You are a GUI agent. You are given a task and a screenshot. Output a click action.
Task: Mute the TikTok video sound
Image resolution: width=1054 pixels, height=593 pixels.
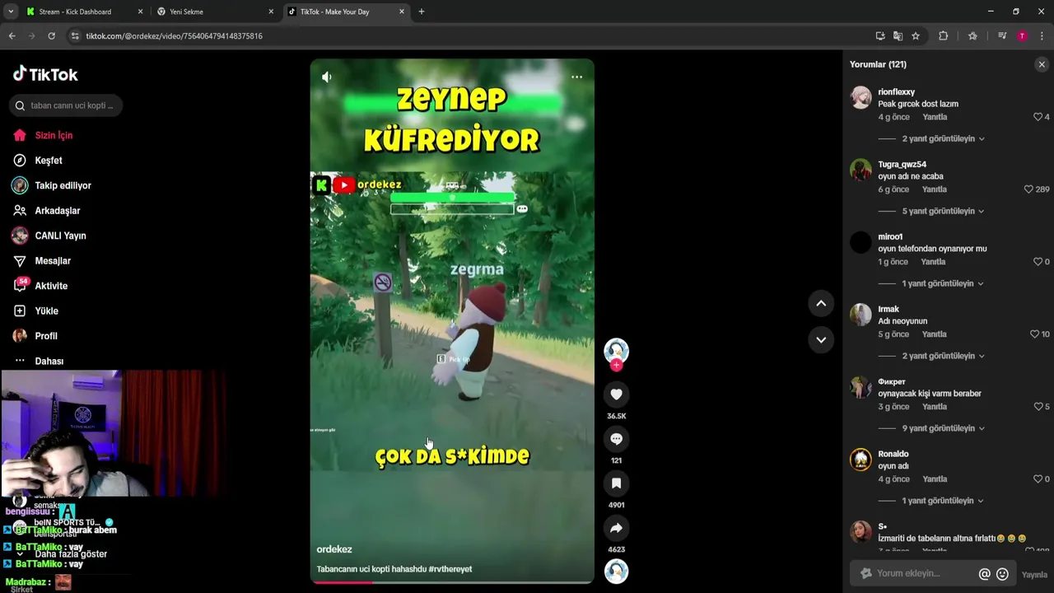tap(327, 77)
